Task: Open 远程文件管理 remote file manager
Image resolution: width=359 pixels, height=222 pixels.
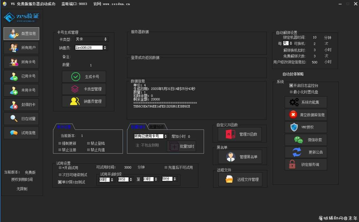Action: click(240, 179)
